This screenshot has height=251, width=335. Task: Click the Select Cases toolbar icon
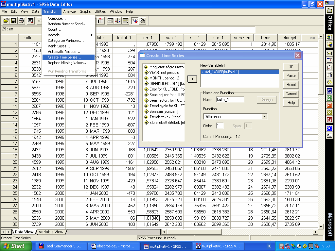click(x=125, y=21)
